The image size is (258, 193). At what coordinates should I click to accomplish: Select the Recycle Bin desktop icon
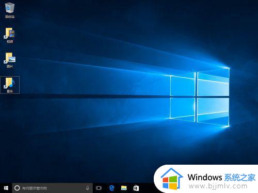coord(10,10)
